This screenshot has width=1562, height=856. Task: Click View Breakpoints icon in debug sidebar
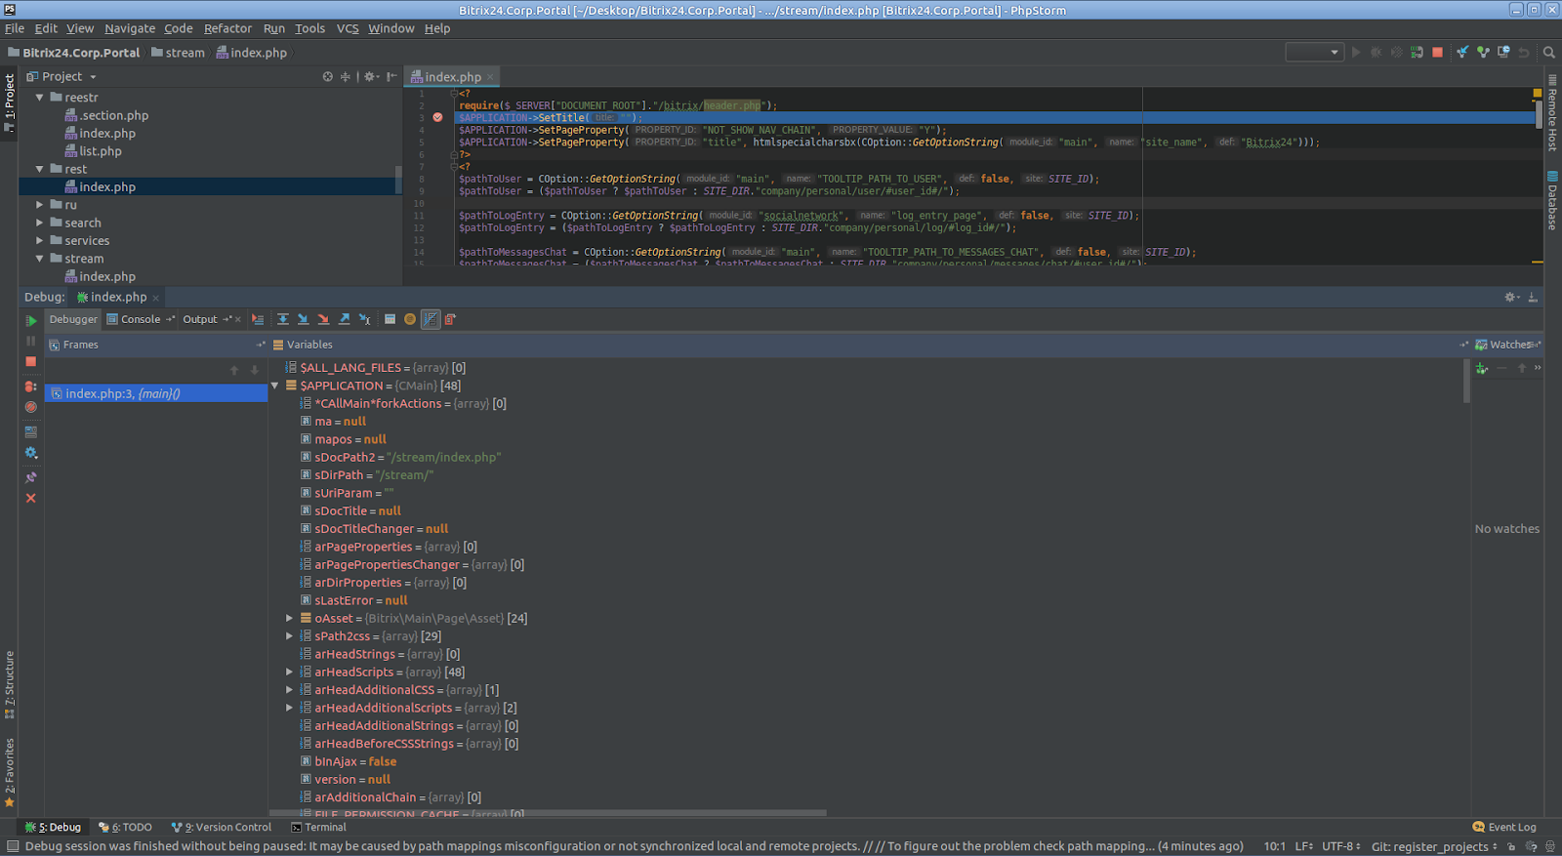pos(31,387)
